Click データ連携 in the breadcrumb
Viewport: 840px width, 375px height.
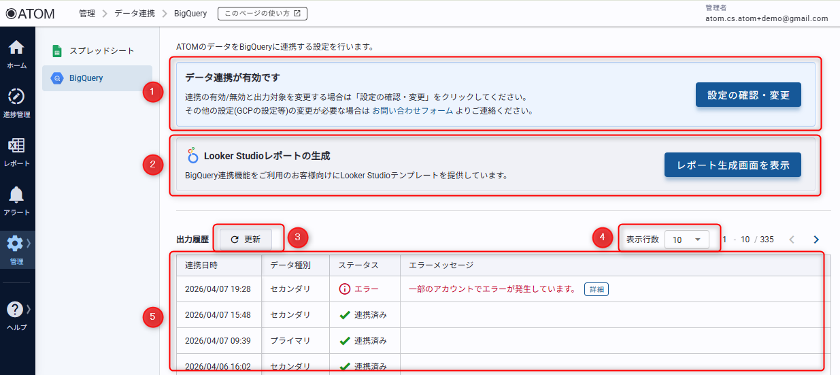tap(133, 14)
